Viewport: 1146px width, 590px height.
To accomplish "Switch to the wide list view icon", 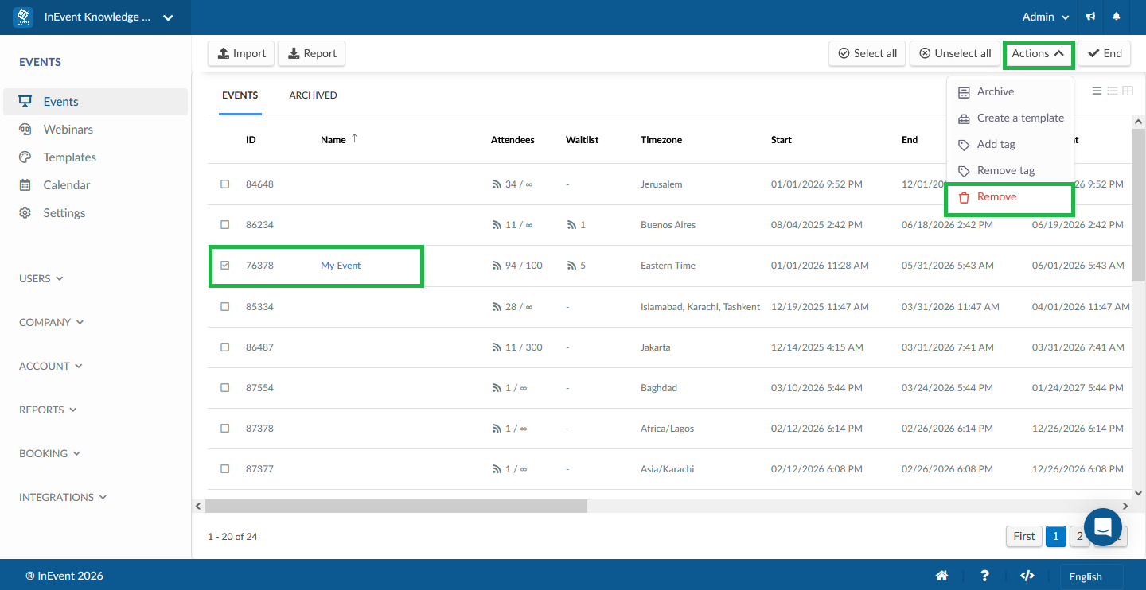I will pyautogui.click(x=1097, y=91).
